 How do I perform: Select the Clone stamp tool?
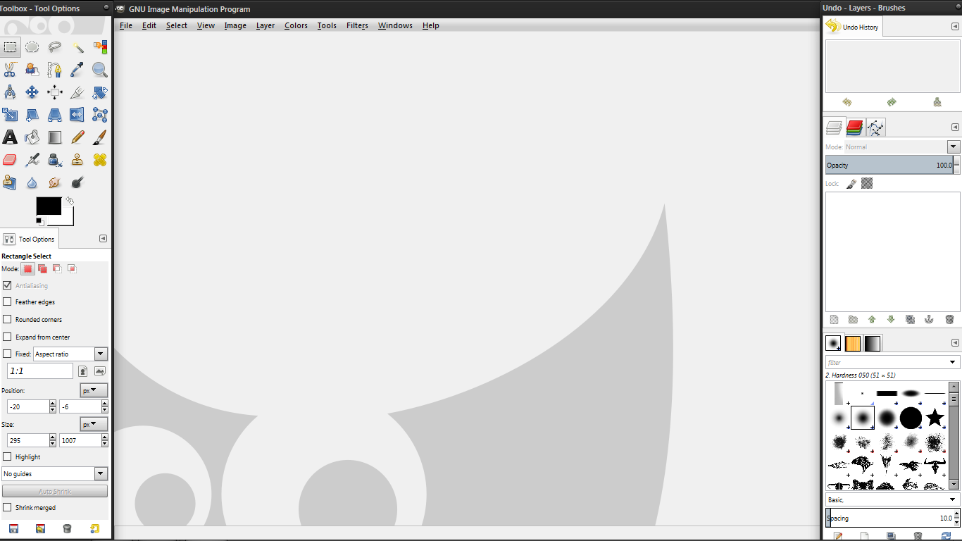coord(77,160)
